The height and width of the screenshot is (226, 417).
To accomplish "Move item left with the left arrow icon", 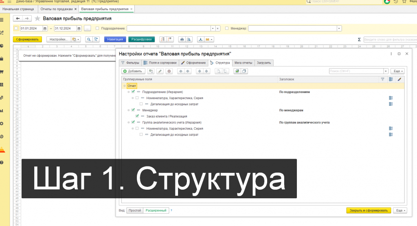I will point(200,71).
